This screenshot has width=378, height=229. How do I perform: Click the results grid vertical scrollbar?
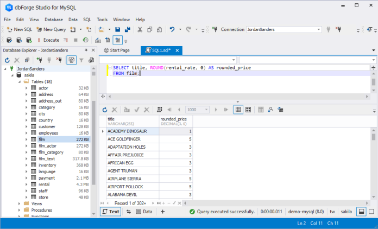coord(374,163)
